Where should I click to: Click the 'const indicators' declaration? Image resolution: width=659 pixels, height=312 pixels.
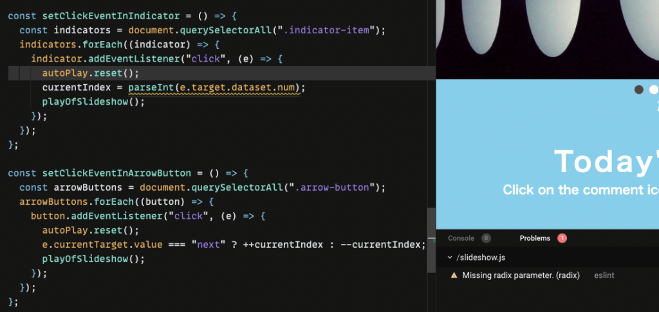(65, 31)
